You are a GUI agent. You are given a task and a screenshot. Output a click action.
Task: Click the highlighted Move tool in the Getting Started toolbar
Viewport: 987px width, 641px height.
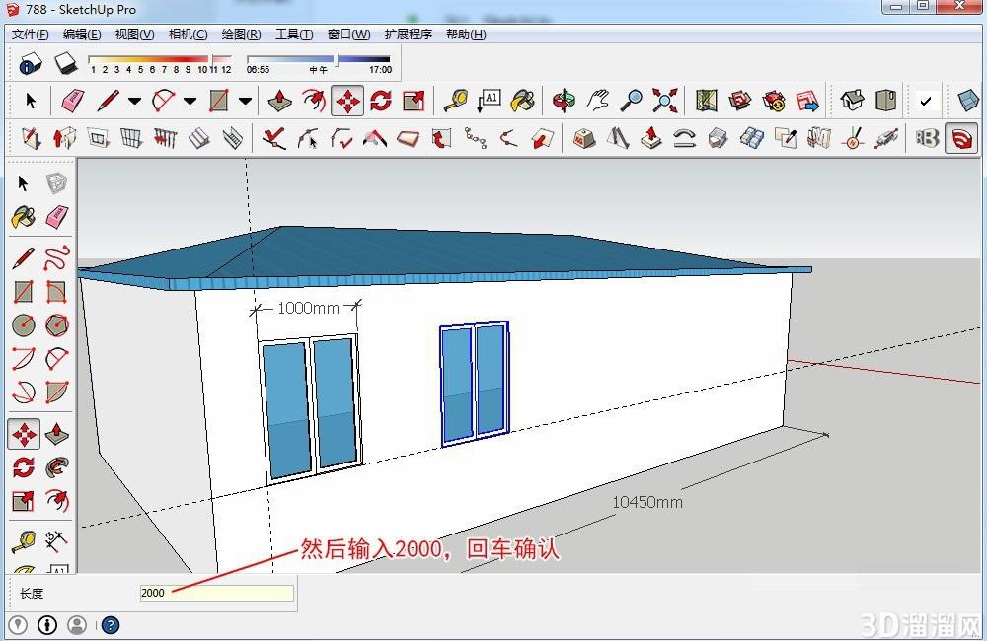click(347, 101)
